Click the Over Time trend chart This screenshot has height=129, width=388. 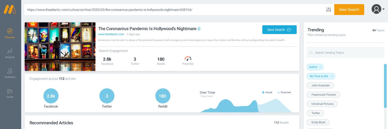click(x=246, y=106)
